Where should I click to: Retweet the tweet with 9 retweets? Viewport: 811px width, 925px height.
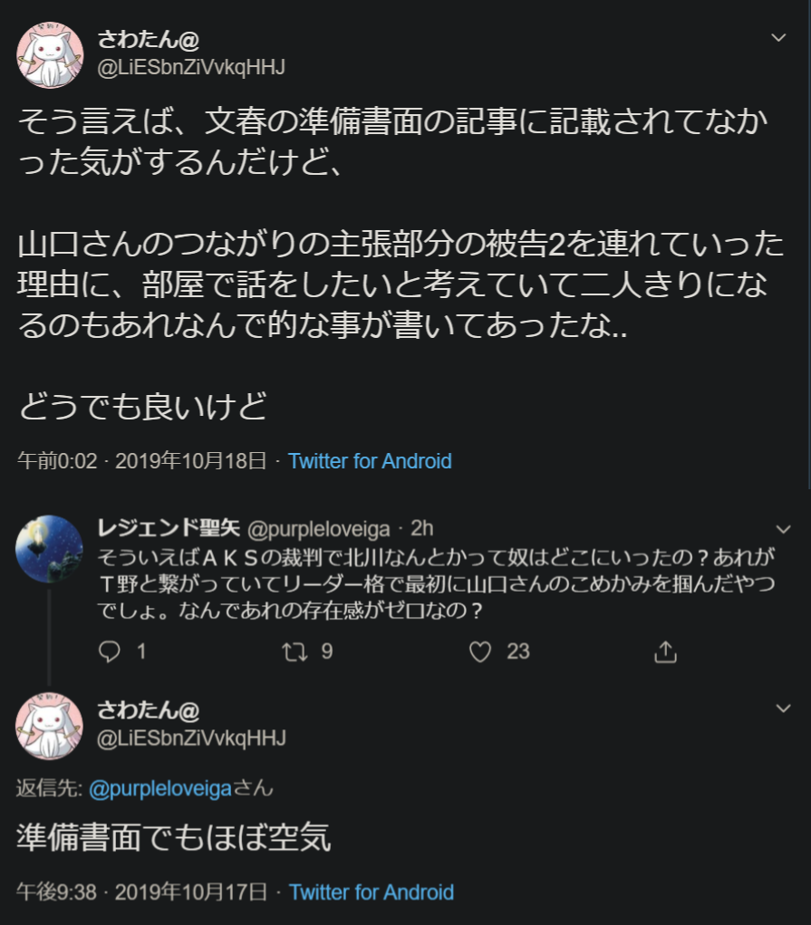296,651
